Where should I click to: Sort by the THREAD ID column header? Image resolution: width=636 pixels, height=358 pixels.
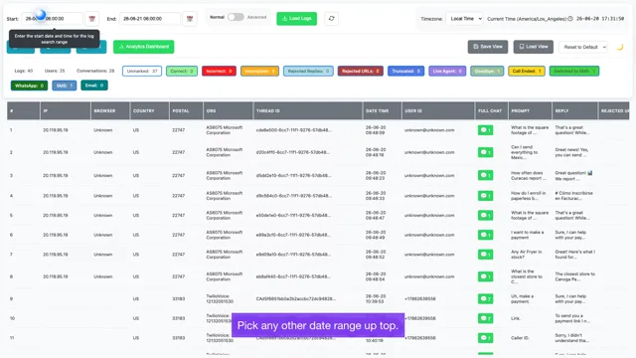pyautogui.click(x=308, y=110)
